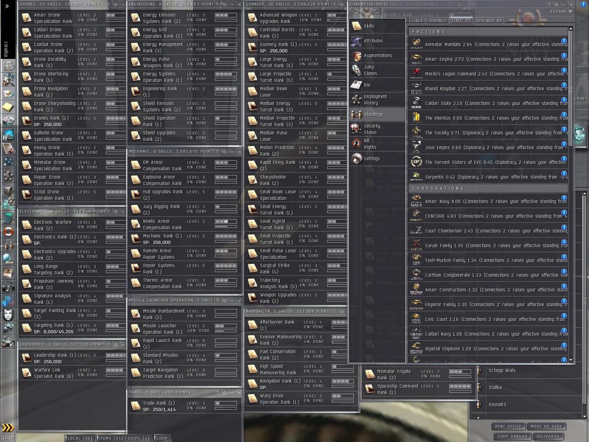This screenshot has width=589, height=442.
Task: Open the Calculator icon in the sidebar
Action: click(8, 217)
